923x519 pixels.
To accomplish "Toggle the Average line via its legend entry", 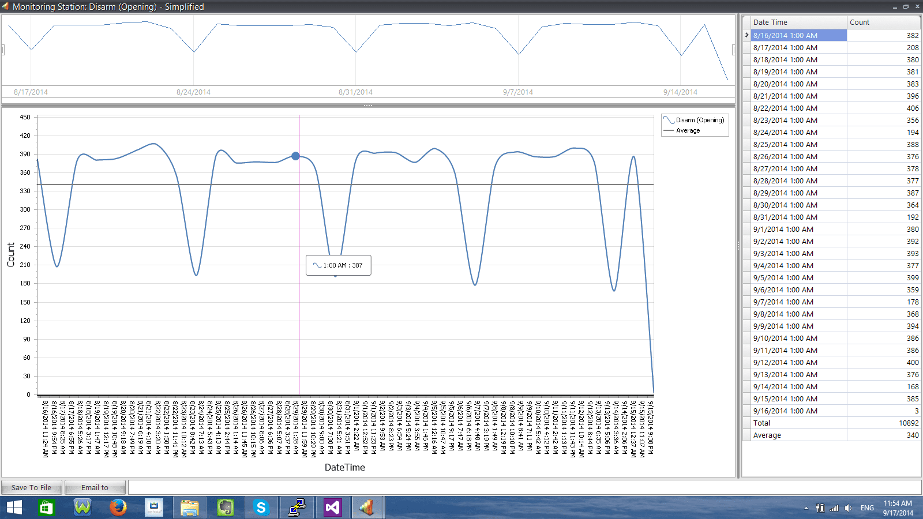I will [695, 130].
